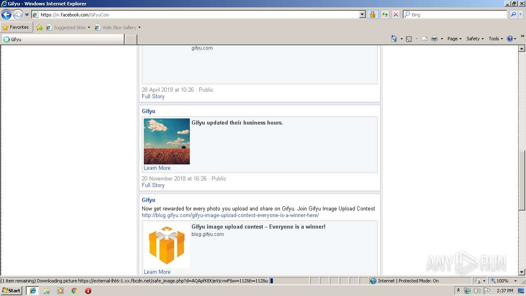Open Gifyu name on upload contest post
526x296 pixels.
148,200
